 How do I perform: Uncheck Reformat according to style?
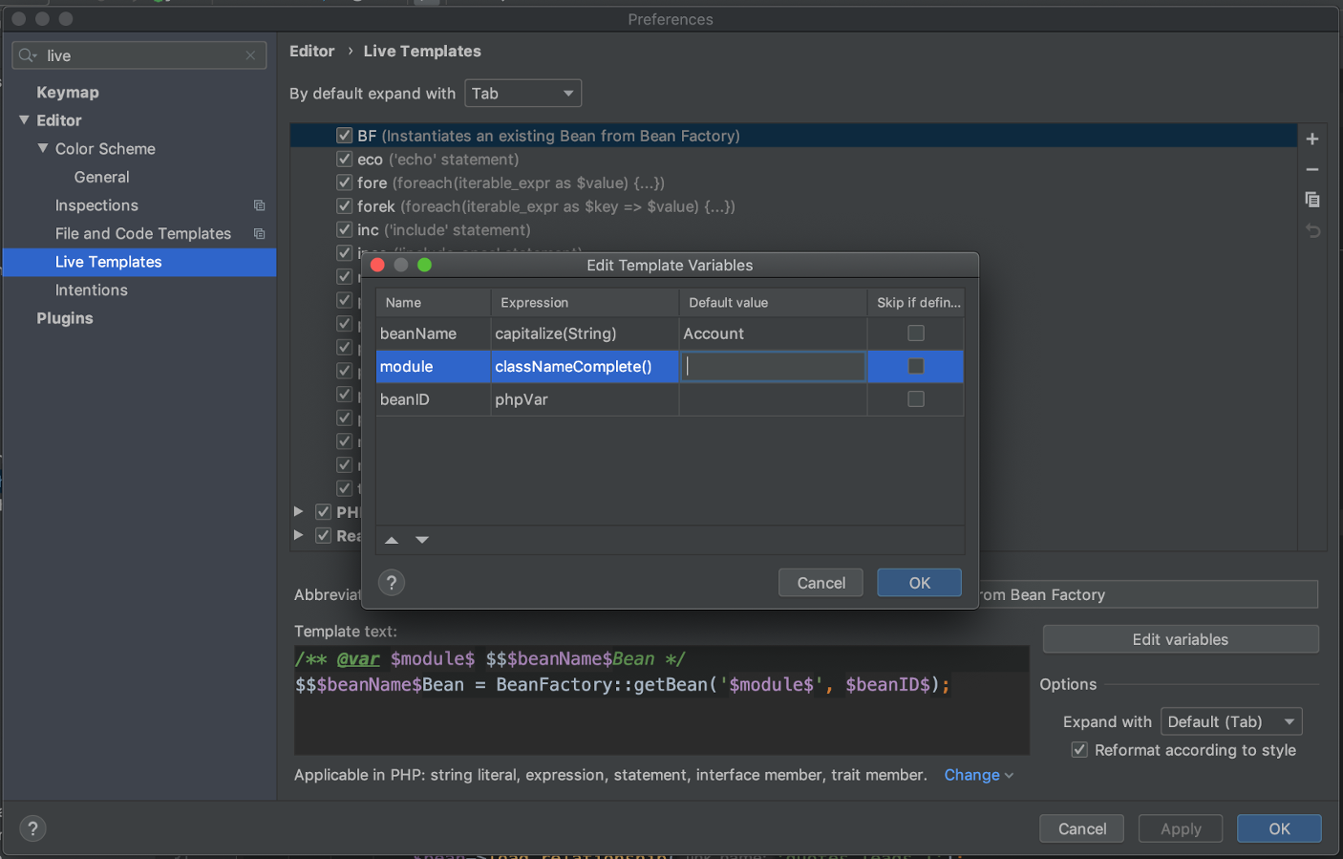coord(1079,750)
